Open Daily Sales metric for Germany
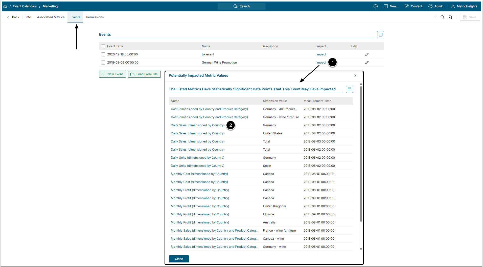Screen dimensions: 483x267 coord(197,125)
